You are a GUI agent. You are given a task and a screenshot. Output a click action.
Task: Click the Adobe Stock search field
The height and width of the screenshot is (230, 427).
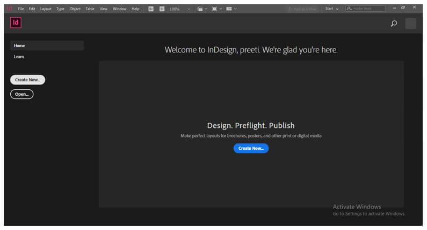365,9
